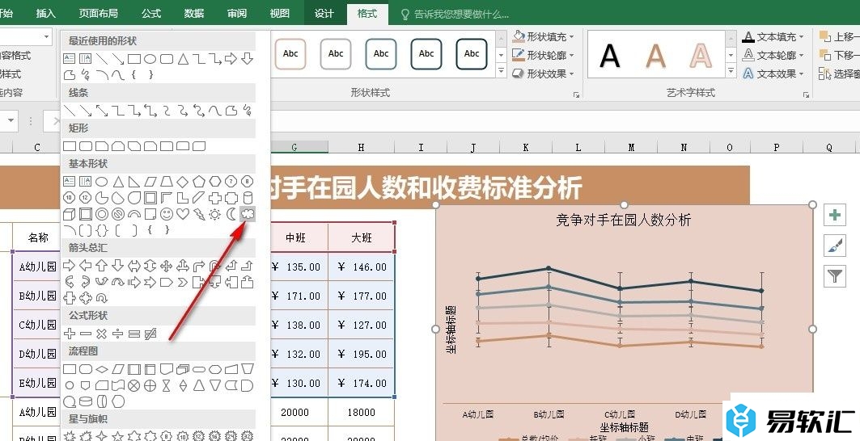Choose the Diamond shape in Basic Shapes
Image resolution: width=860 pixels, height=441 pixels.
(x=183, y=182)
